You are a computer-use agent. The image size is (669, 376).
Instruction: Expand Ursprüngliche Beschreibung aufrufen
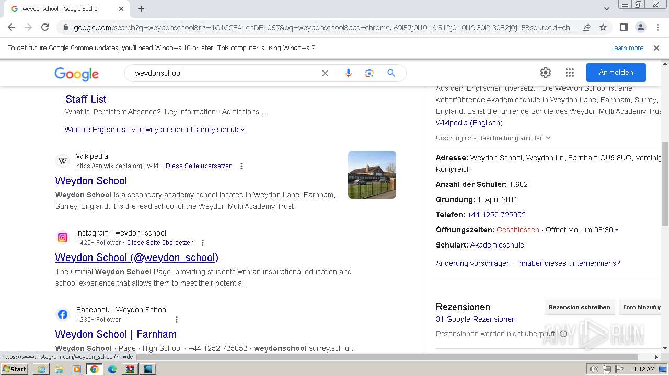493,138
